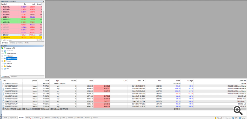Screen dimensions: 247x119
Task: Select the AUDCAD.r row in Market Watch
Action: [22, 20]
